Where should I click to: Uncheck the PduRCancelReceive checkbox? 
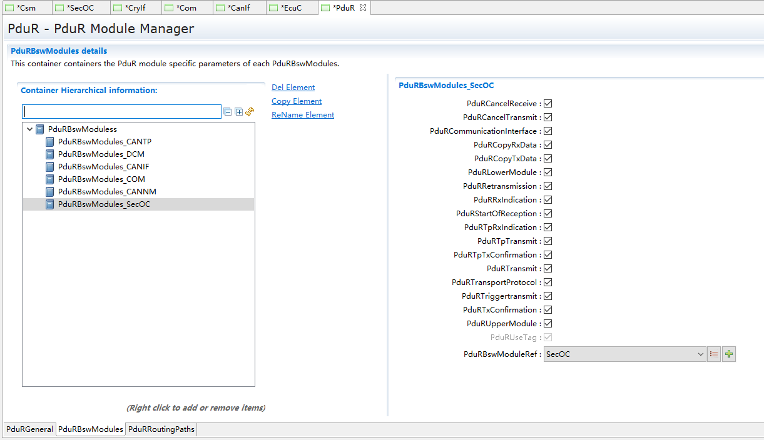pyautogui.click(x=548, y=104)
